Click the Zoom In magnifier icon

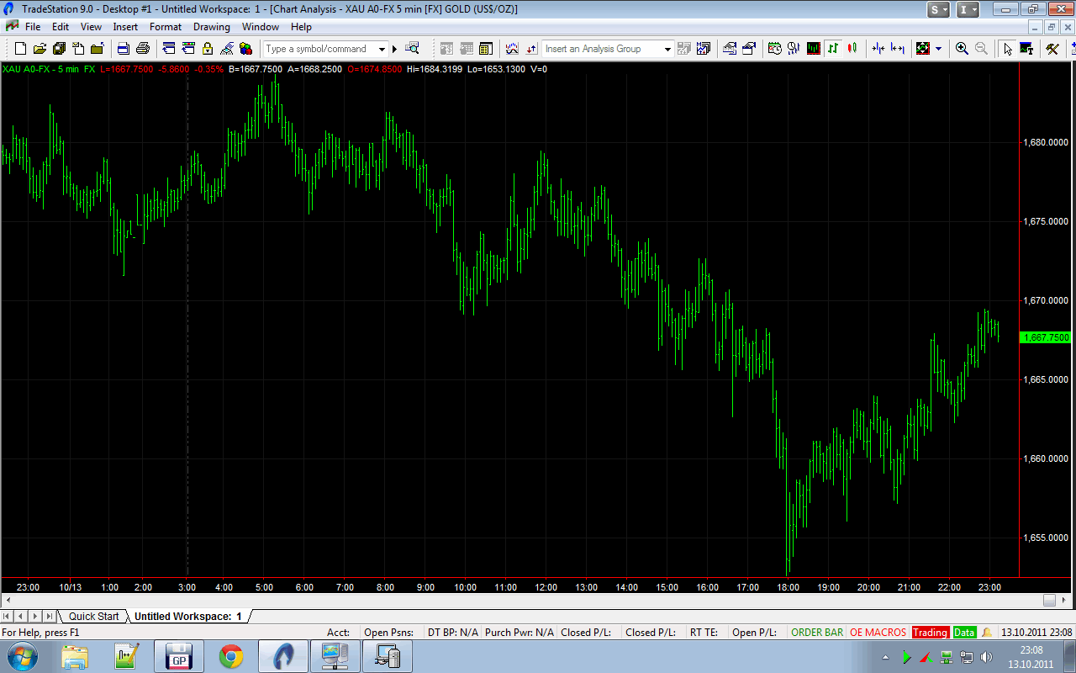point(962,49)
